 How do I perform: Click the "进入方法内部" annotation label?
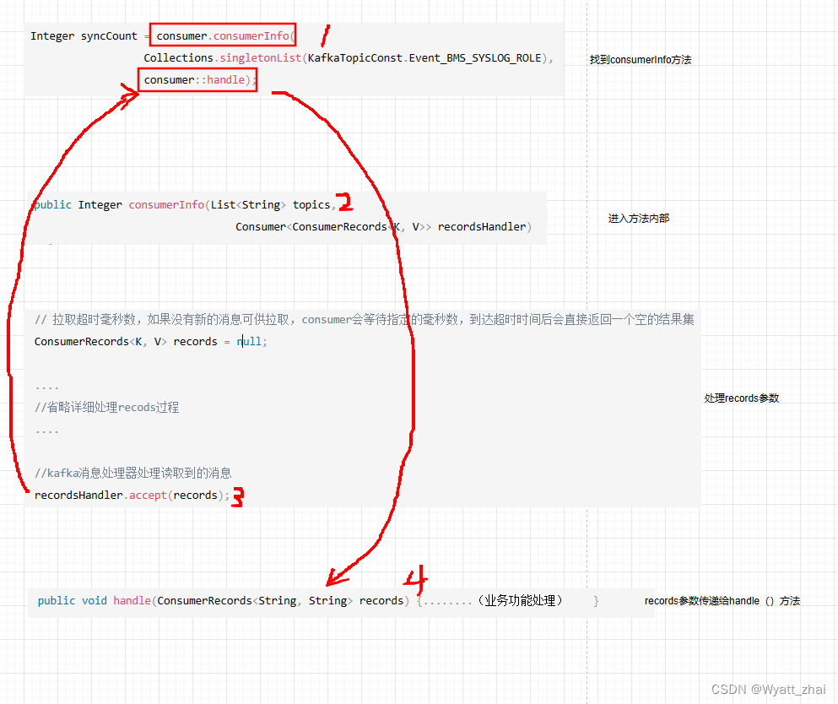coord(639,218)
